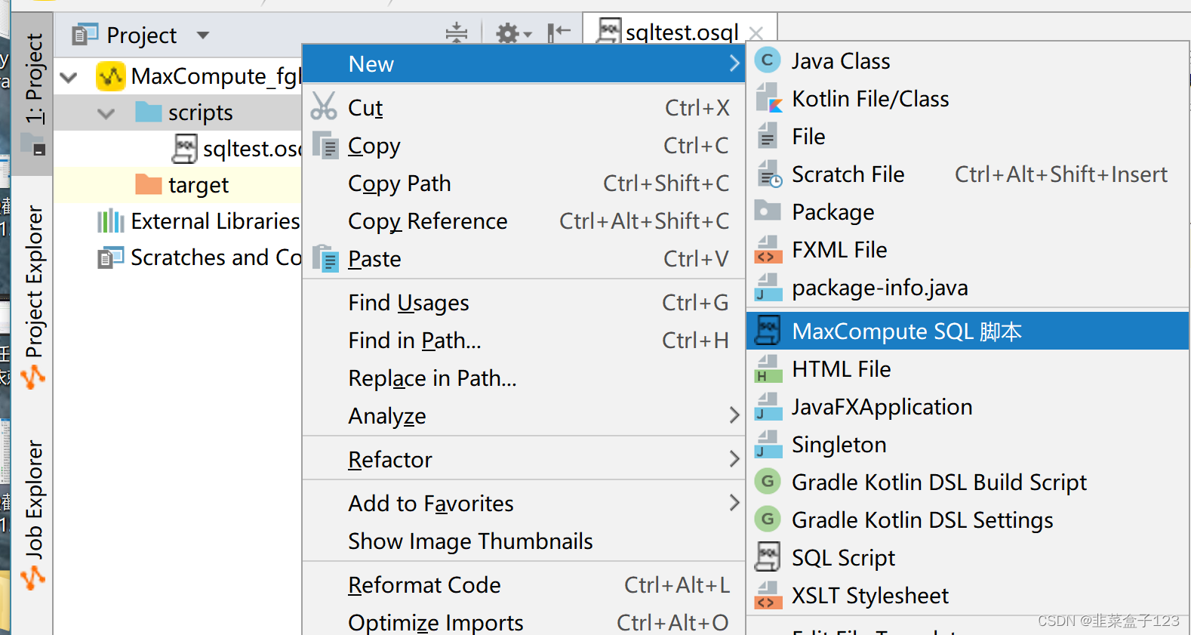Click Show Image Thumbnails entry

click(x=523, y=541)
